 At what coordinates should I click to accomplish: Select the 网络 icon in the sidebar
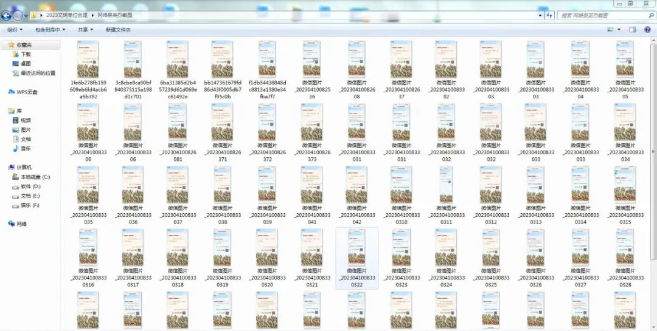12,224
